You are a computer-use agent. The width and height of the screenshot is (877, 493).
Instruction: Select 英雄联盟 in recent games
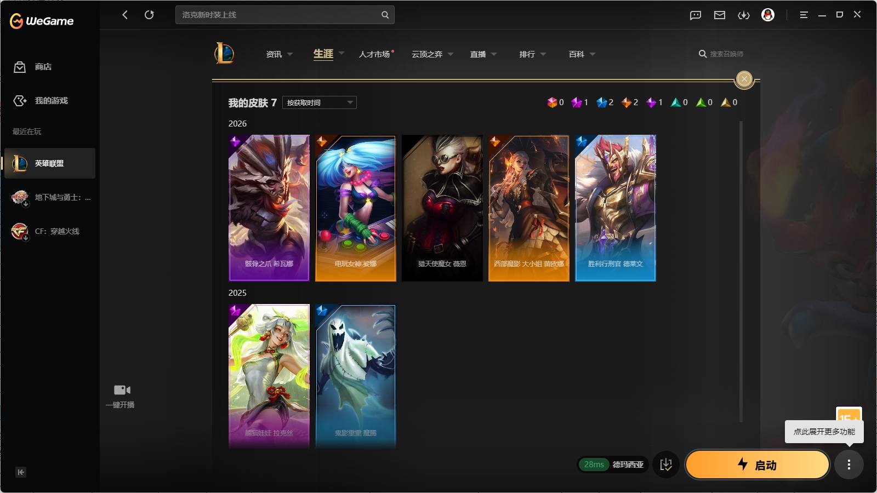click(50, 163)
